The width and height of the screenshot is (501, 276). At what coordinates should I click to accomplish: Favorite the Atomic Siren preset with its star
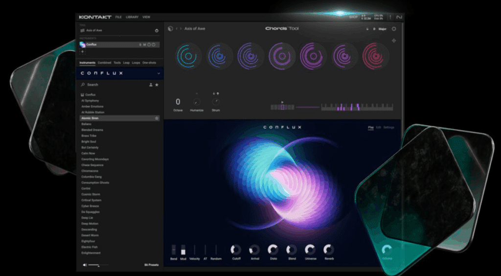pyautogui.click(x=157, y=118)
